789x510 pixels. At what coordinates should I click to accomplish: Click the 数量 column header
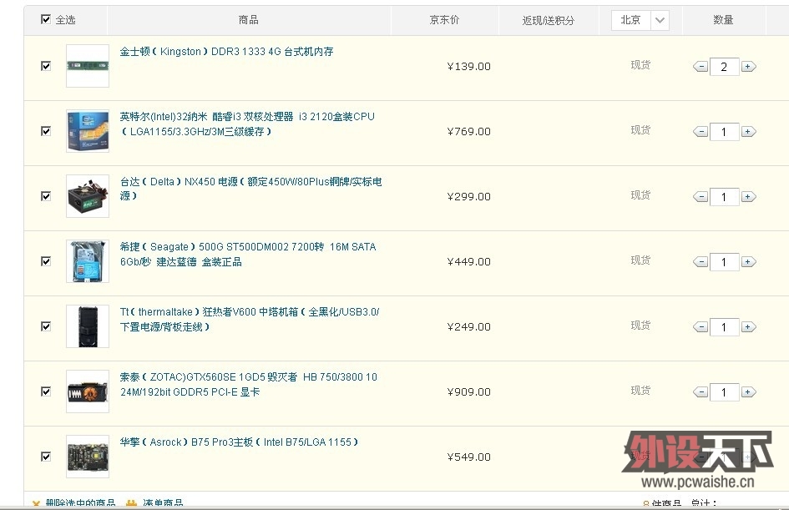pos(723,20)
